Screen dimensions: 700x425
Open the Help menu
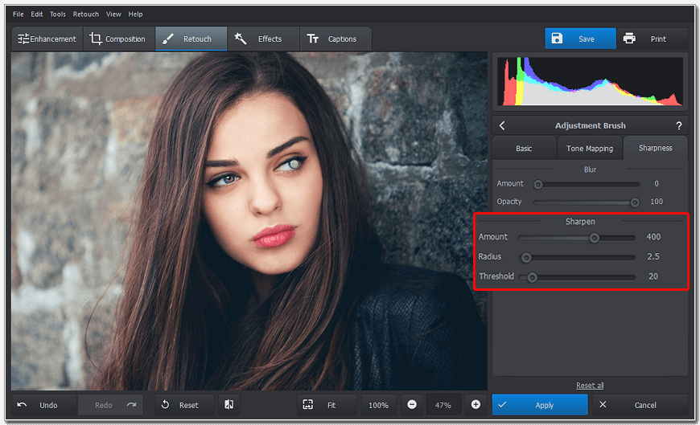point(135,14)
